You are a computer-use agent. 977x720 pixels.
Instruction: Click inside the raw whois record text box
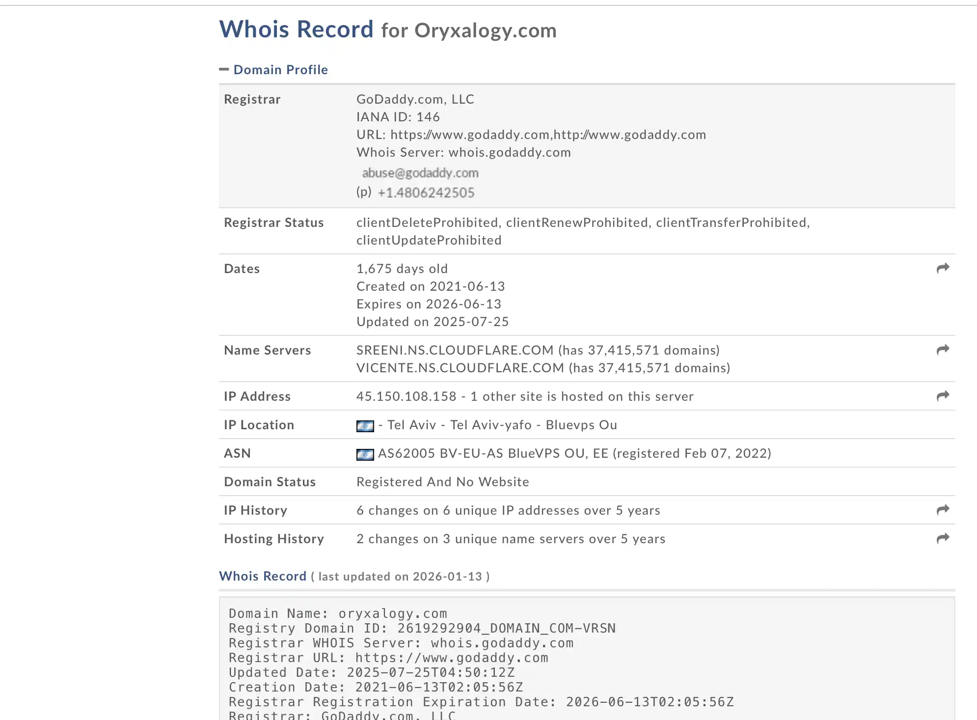[x=587, y=658]
